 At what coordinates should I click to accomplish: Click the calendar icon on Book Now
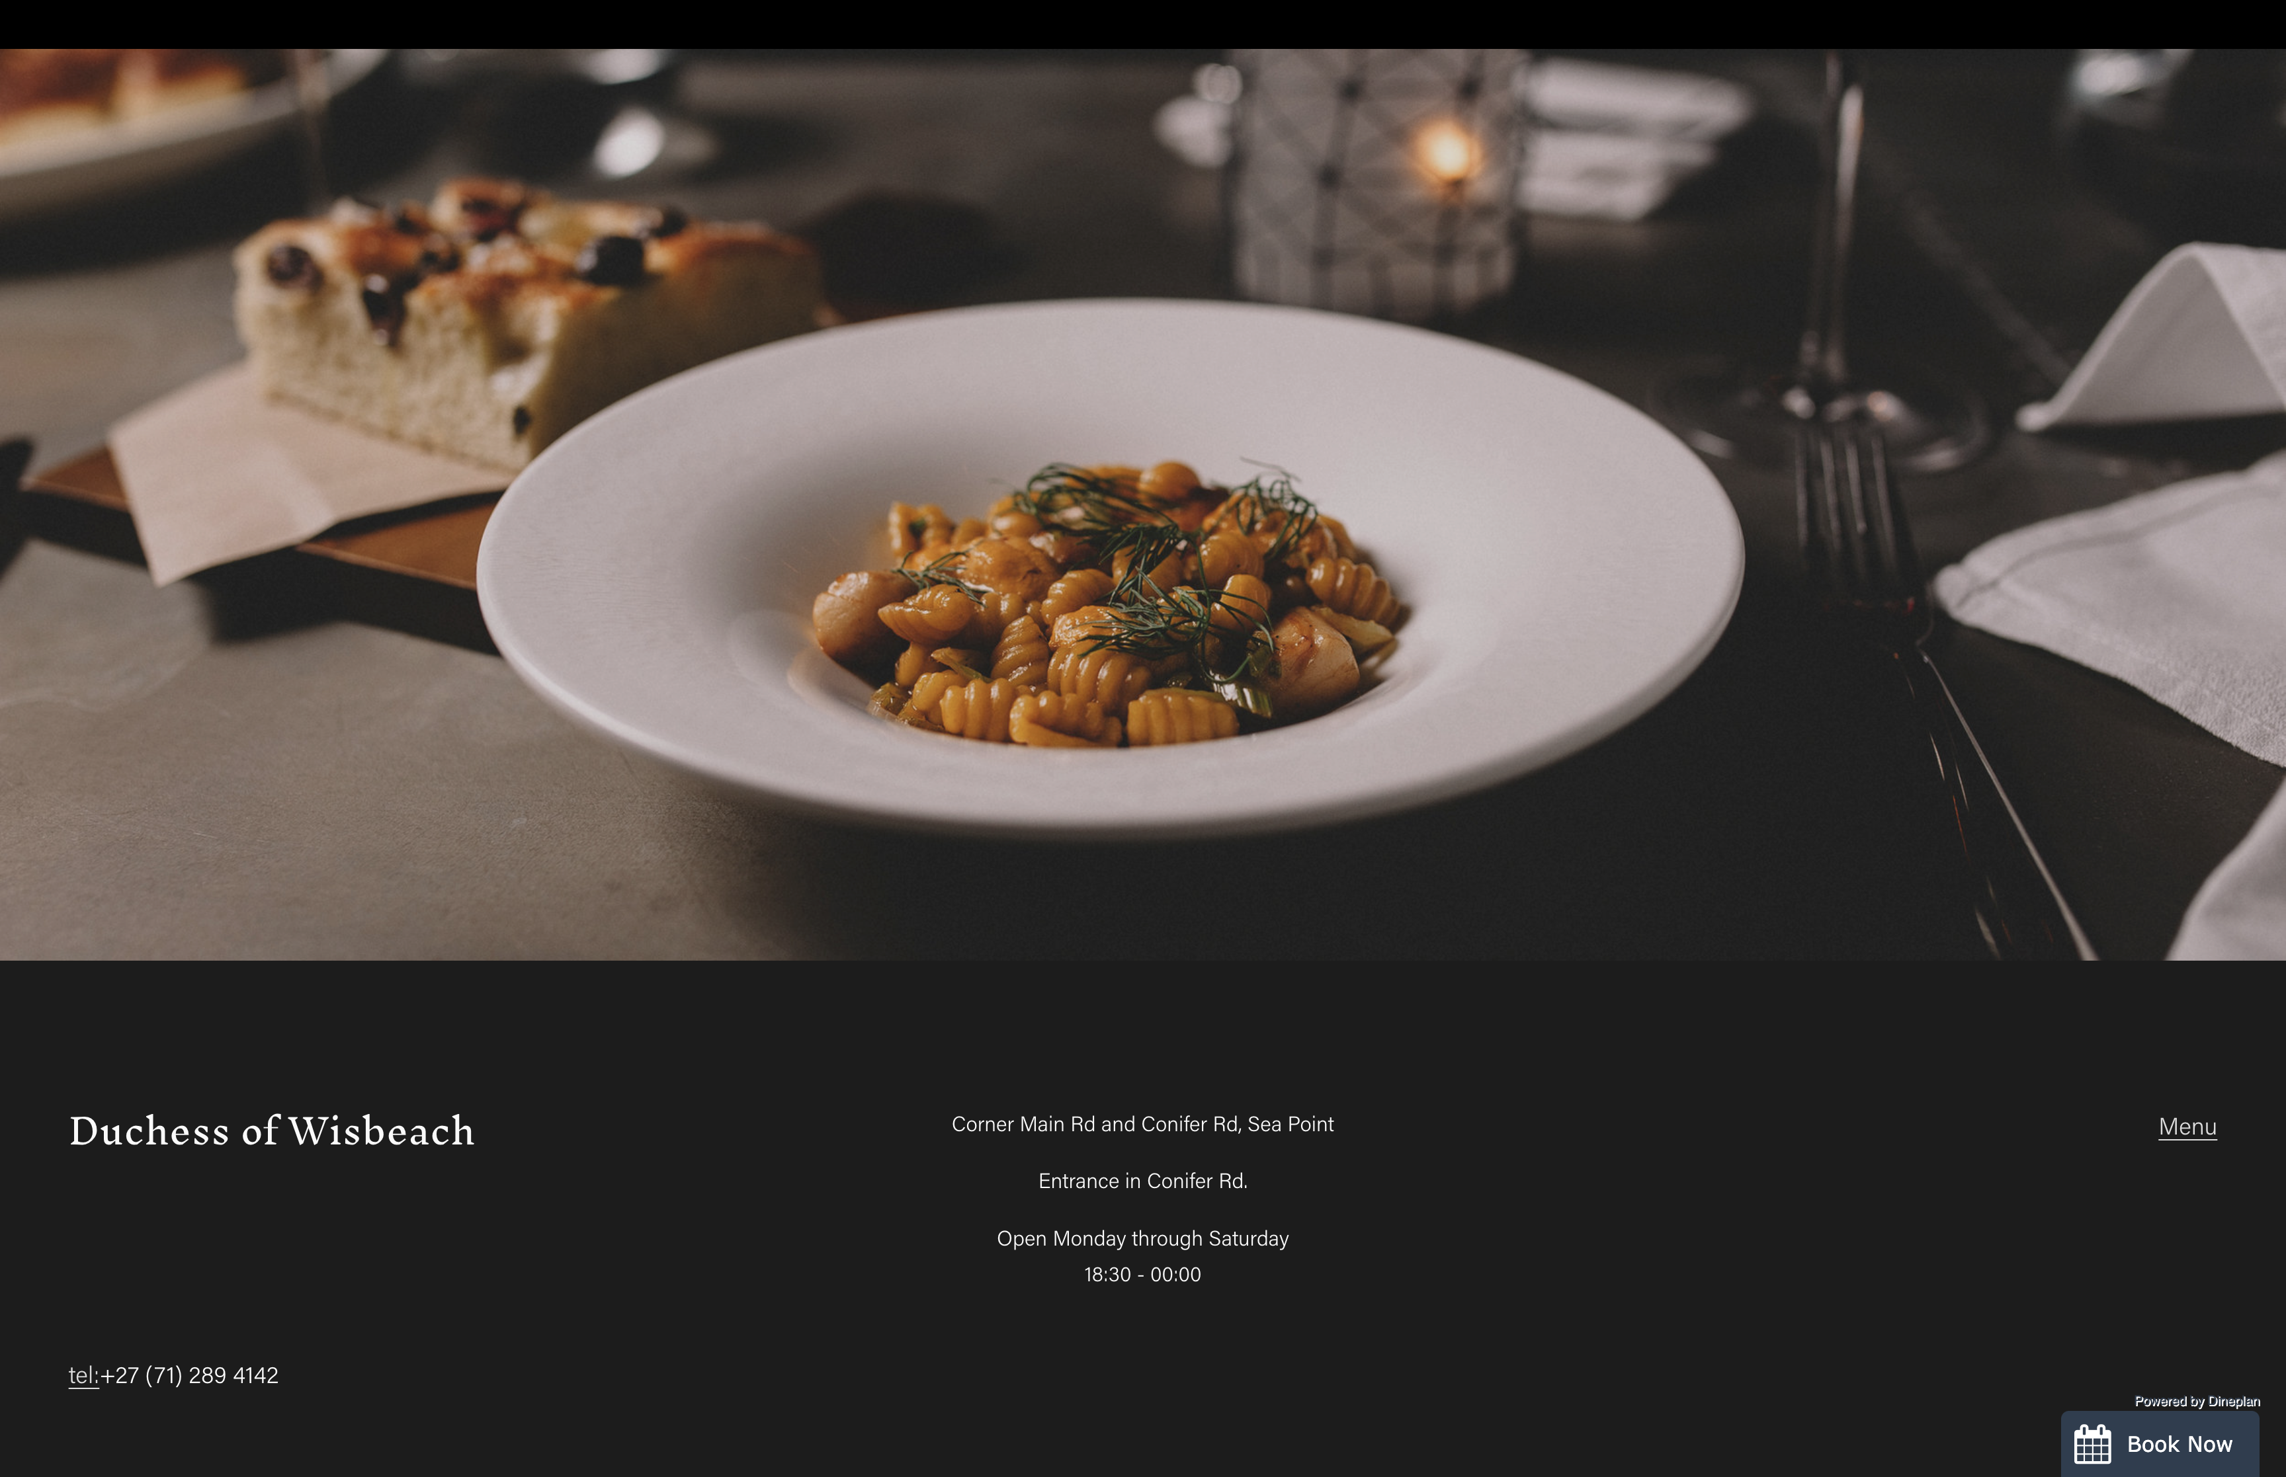2092,1445
